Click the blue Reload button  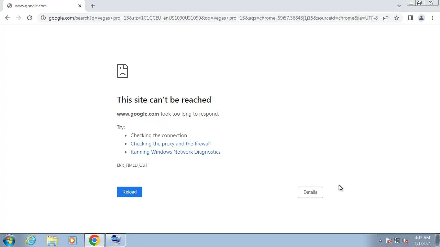pos(130,192)
